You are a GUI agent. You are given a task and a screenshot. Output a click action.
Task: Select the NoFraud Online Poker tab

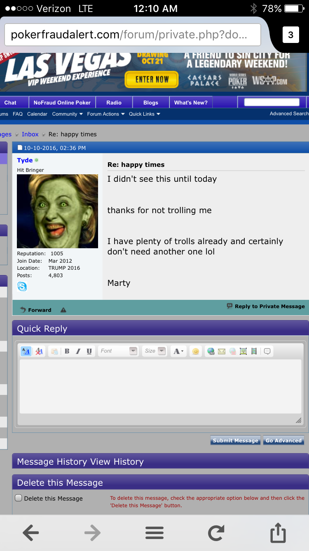(x=62, y=102)
